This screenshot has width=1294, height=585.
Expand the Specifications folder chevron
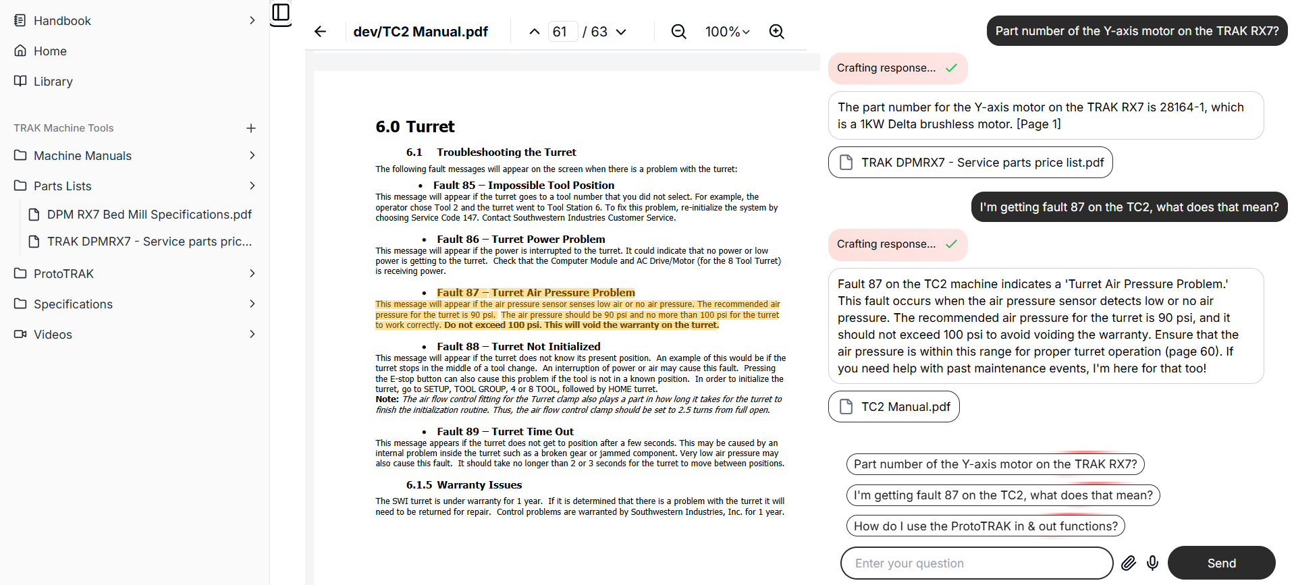tap(252, 304)
